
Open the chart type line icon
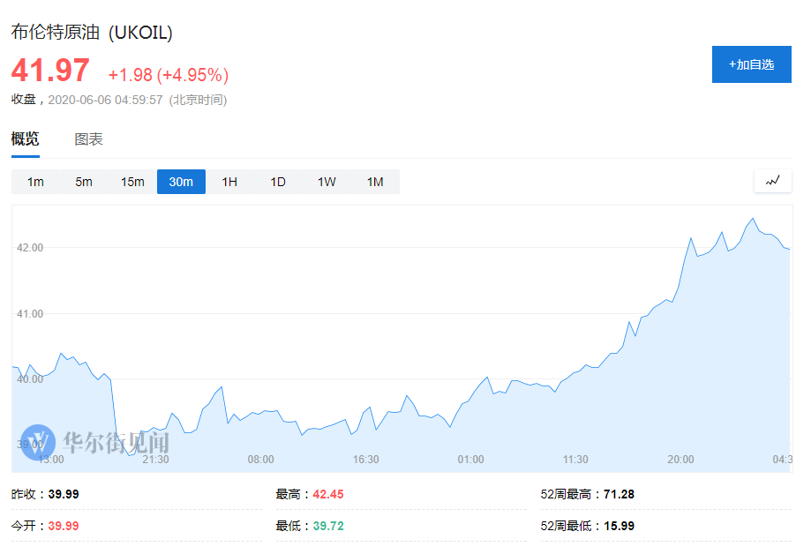point(773,181)
